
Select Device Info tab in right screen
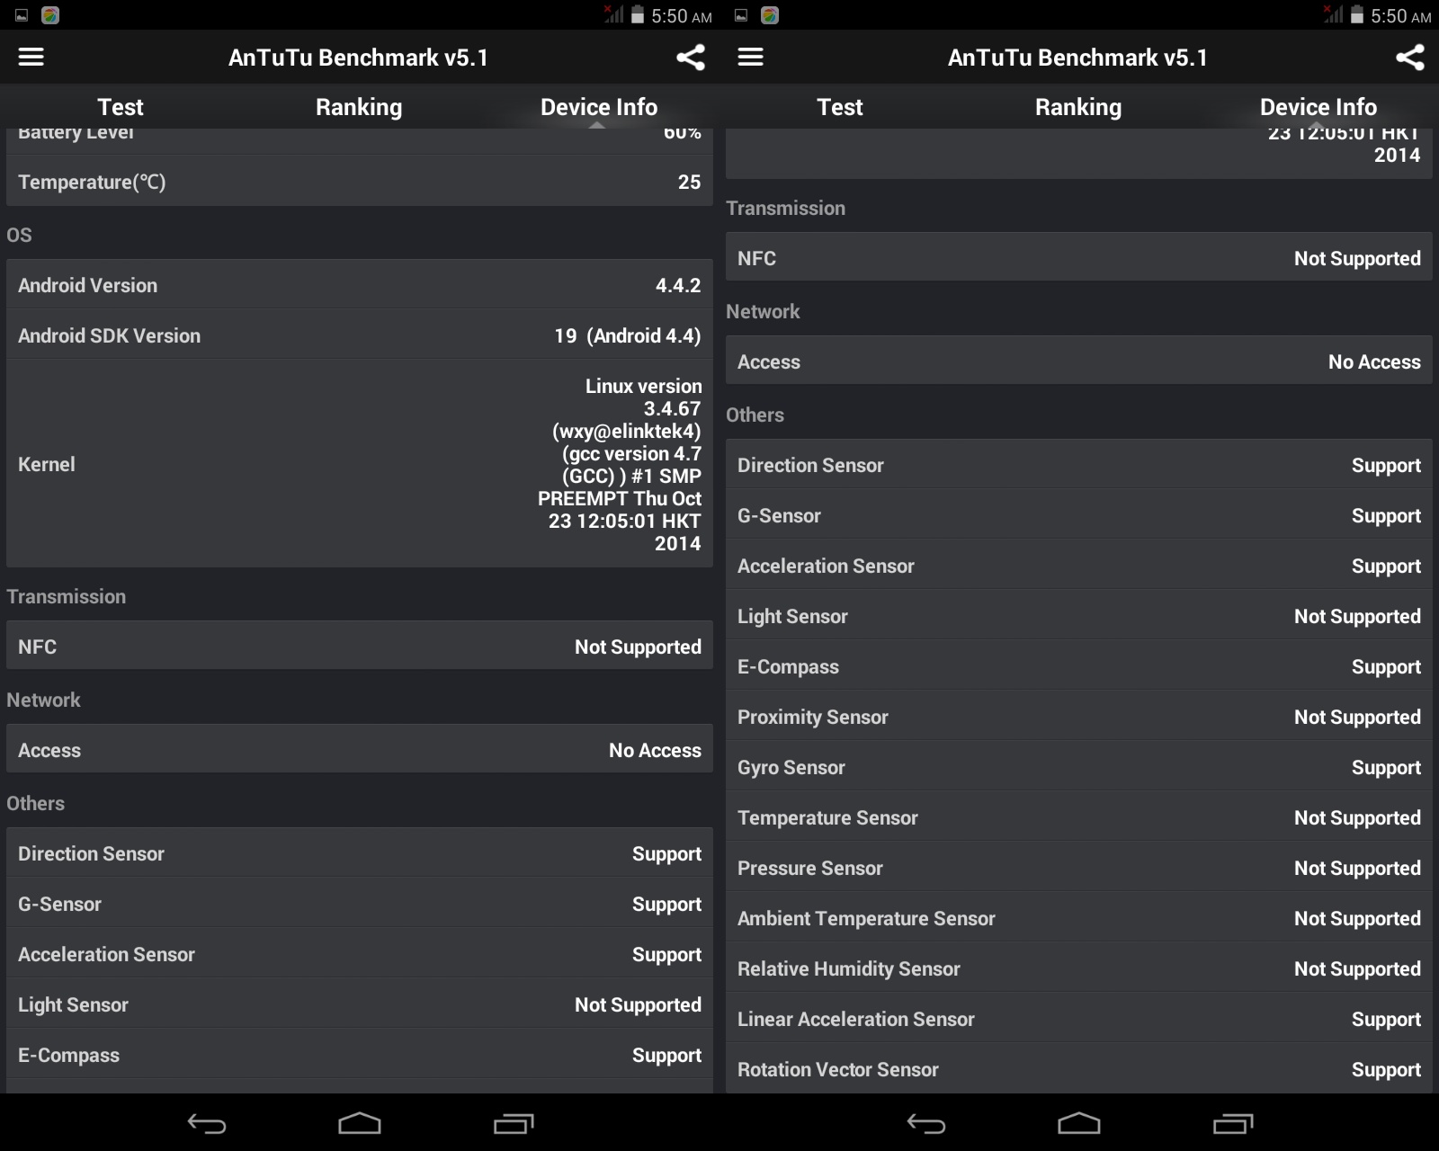(x=1318, y=107)
